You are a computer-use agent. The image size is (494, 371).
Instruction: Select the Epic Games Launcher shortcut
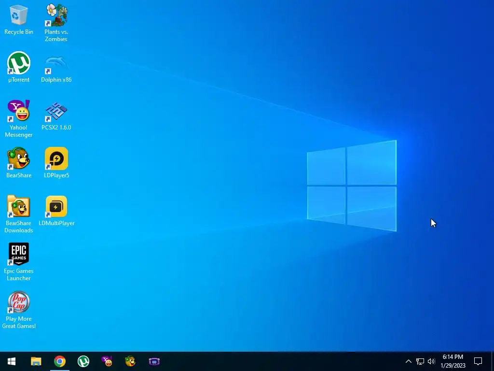19,262
